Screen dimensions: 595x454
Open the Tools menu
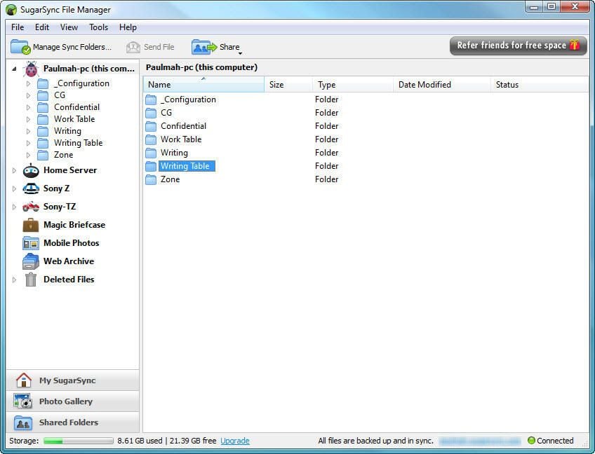click(99, 27)
